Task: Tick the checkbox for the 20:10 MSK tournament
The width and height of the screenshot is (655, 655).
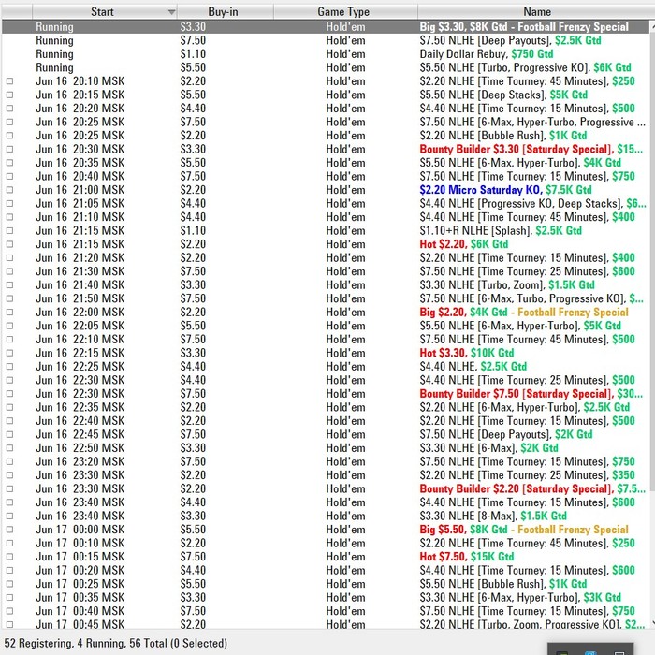Action: pyautogui.click(x=9, y=81)
